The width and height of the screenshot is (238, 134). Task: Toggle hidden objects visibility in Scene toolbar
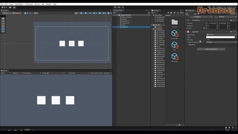(100, 13)
